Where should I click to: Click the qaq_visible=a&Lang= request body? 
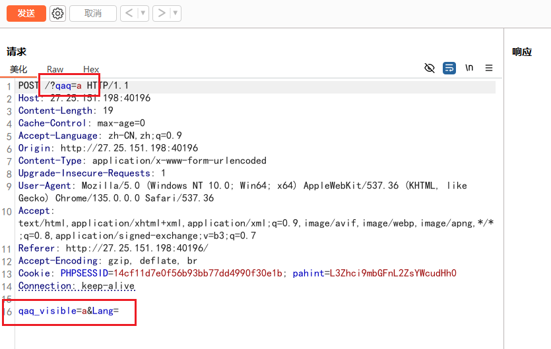tap(69, 311)
